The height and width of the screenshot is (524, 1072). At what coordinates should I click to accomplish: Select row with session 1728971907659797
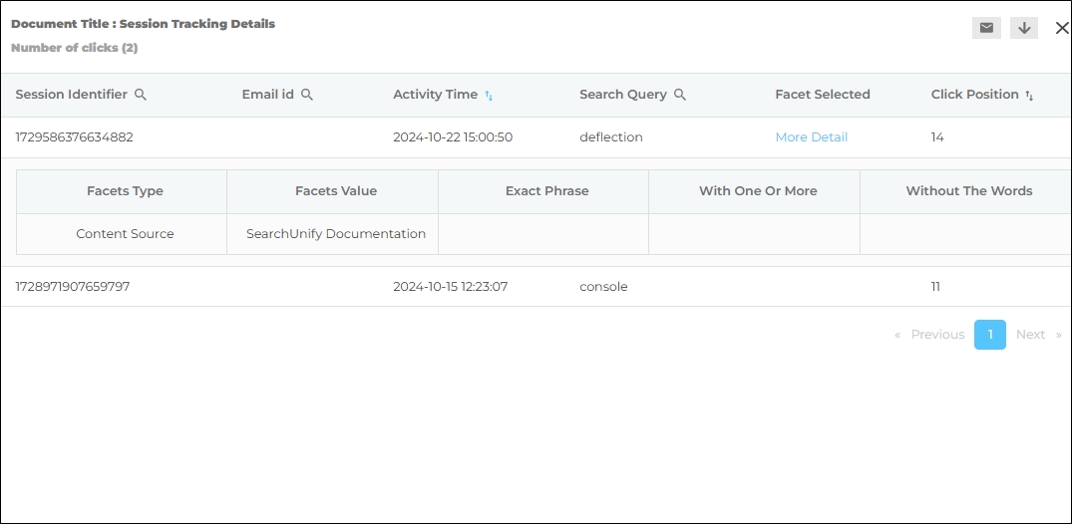[73, 287]
